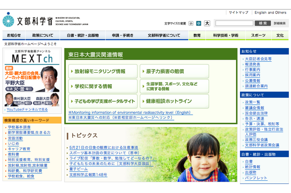Open keyword link 言語活動
Image resolution: width=291 pixels, height=193 pixels.
pos(15,138)
